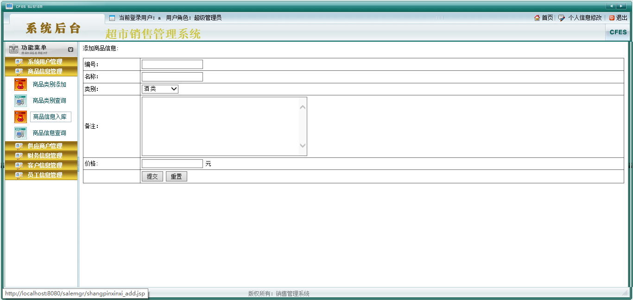Click the 商品信息入库 icon
The image size is (633, 300).
pyautogui.click(x=20, y=117)
